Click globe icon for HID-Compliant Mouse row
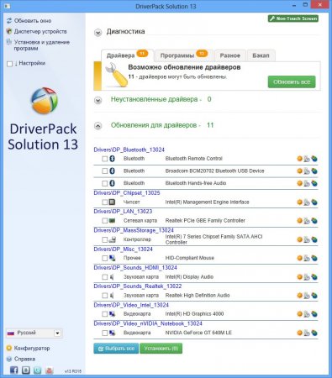The width and height of the screenshot is (332, 378). (x=314, y=258)
